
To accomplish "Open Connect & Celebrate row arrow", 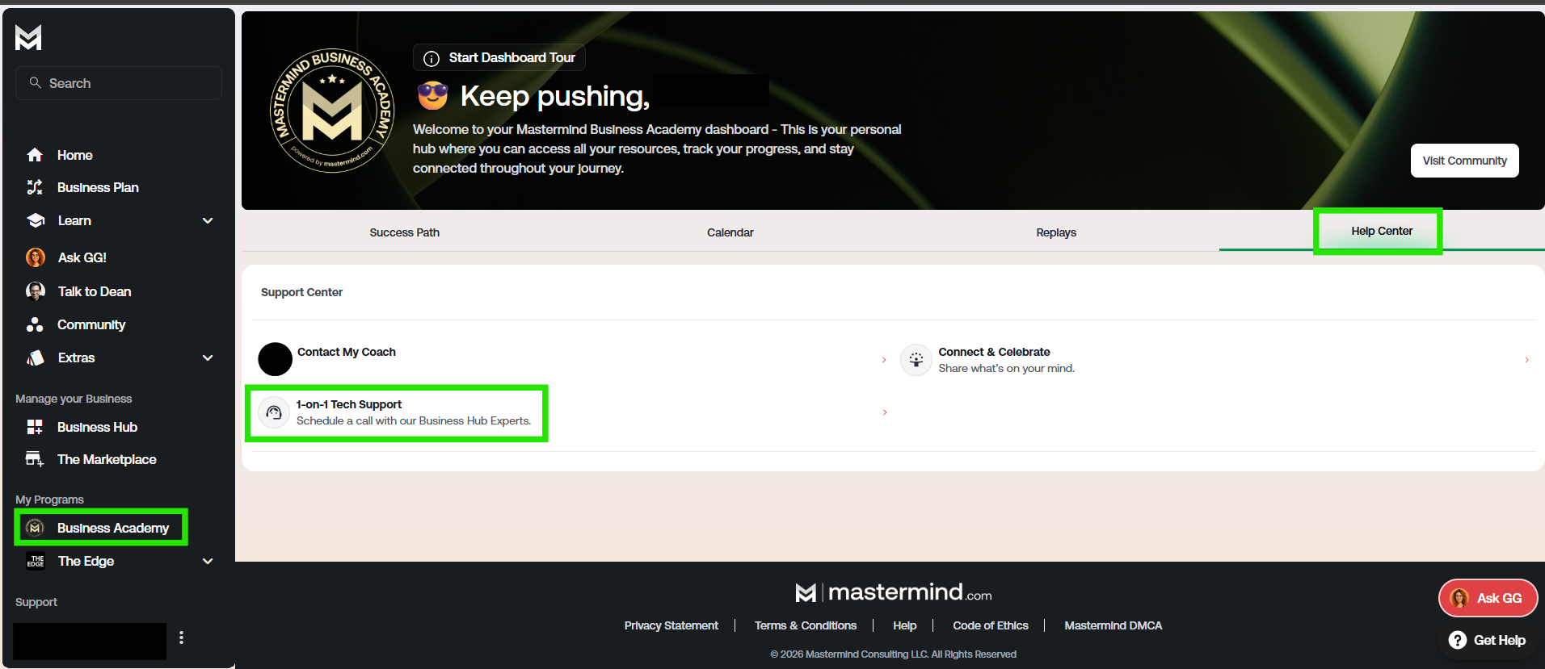I will click(1526, 360).
